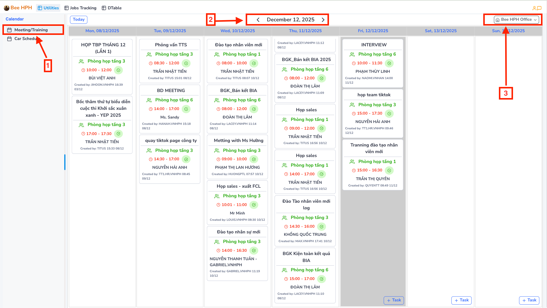Go to previous week with left chevron
This screenshot has width=547, height=308.
(x=258, y=20)
